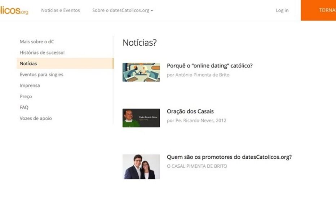
Task: Select 'Eventos para singles' from the sidebar
Action: (x=42, y=74)
